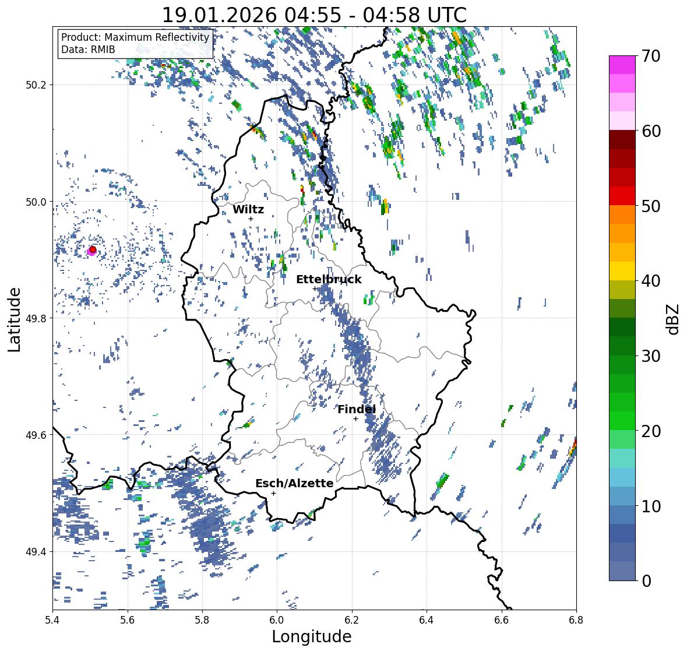Click the Product: Maximum Reflectivity text

[x=135, y=37]
